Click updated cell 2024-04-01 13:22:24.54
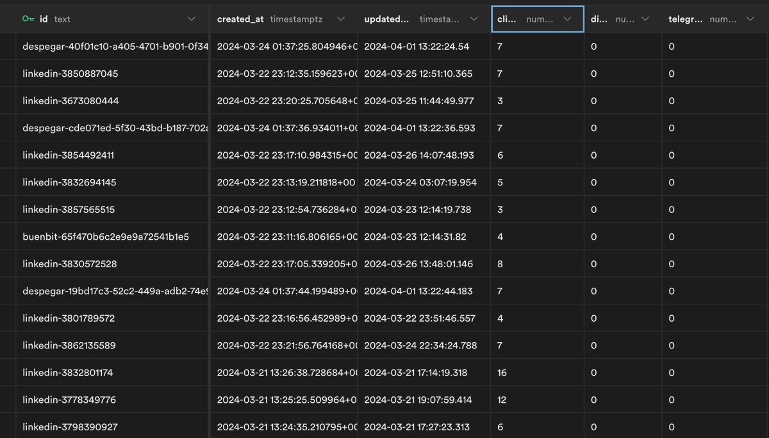The width and height of the screenshot is (769, 438). pyautogui.click(x=424, y=47)
